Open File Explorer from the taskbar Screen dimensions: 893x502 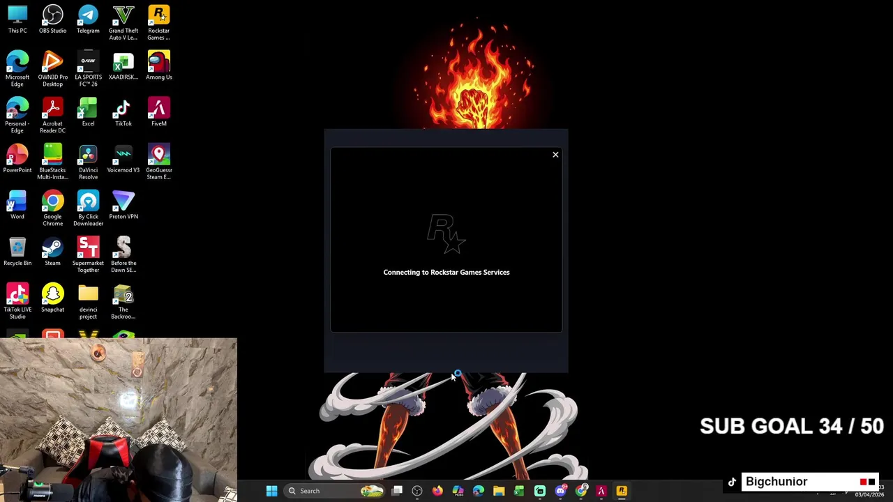click(499, 491)
